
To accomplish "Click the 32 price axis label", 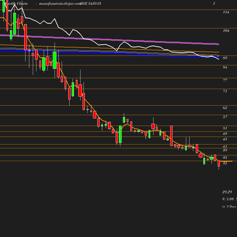I will 225,163.
